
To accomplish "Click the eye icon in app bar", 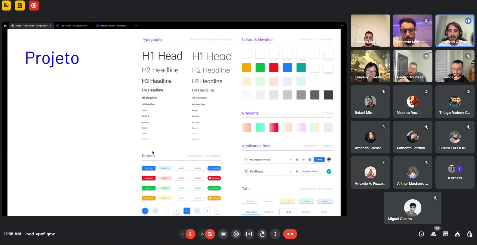I will coord(303,160).
